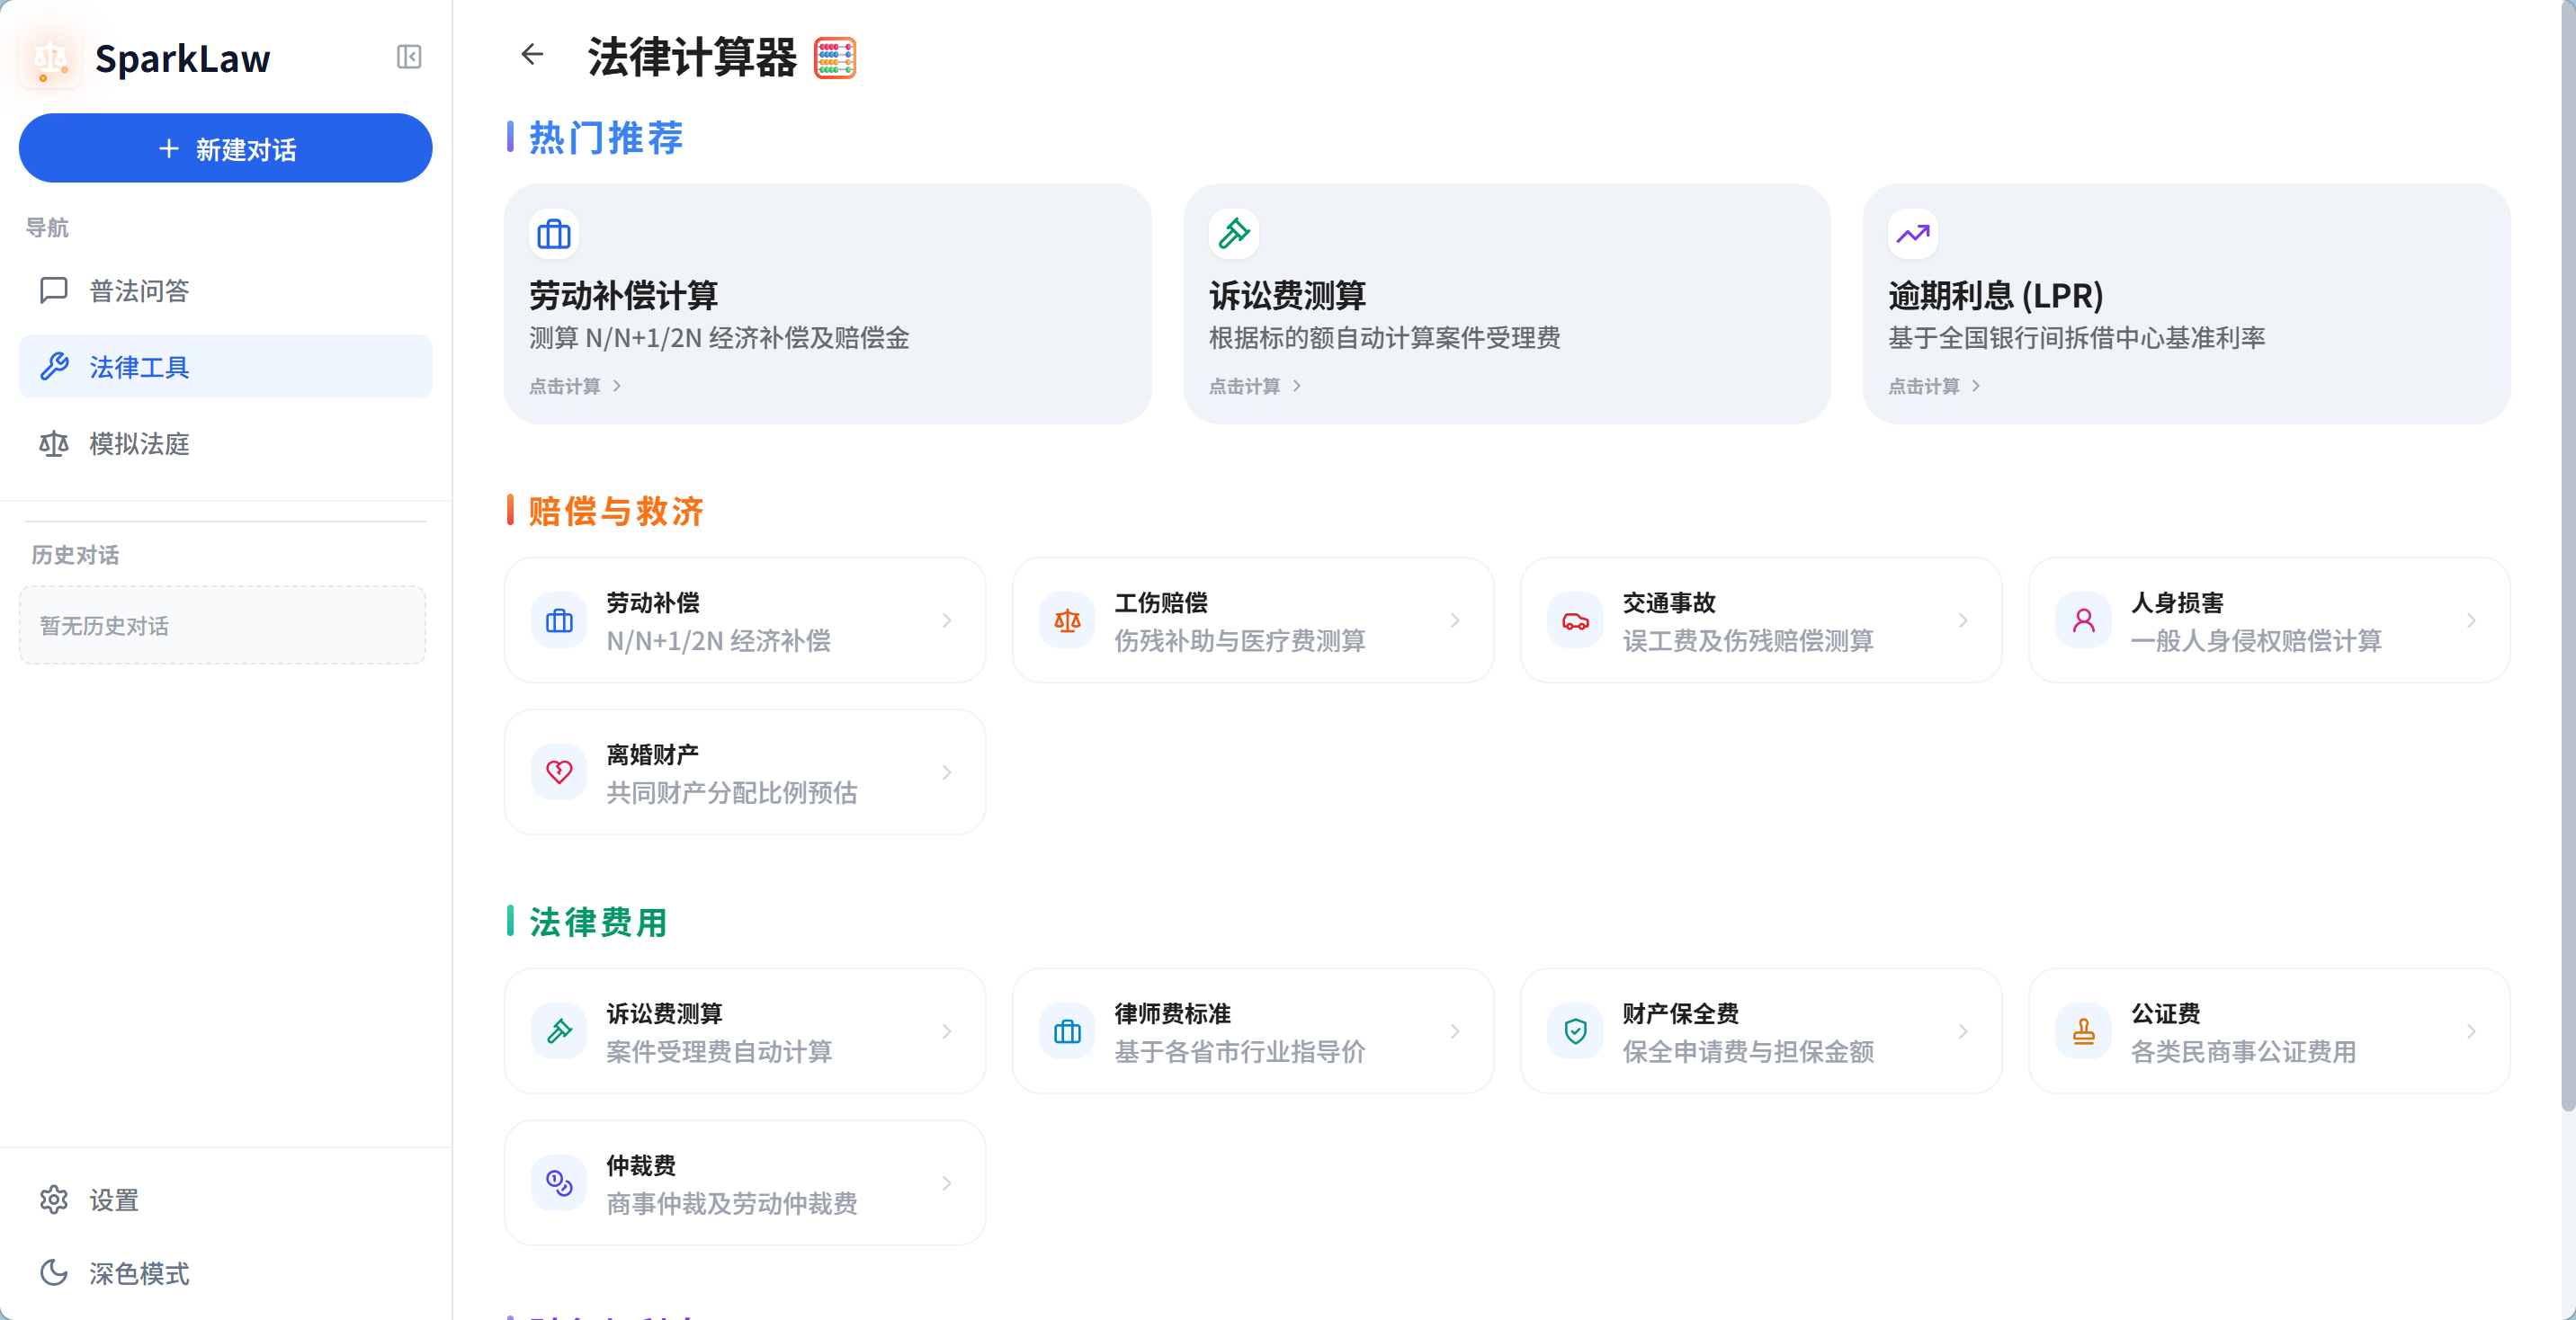Open the 劳动补偿计算 featured card title
This screenshot has width=2576, height=1320.
(624, 295)
